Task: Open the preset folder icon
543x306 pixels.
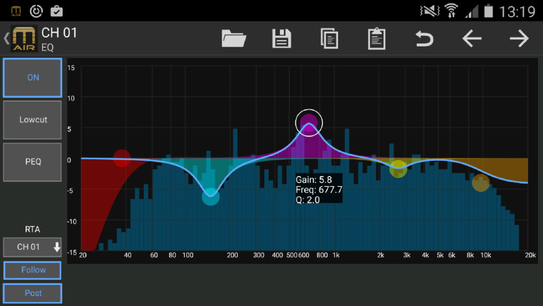Action: click(234, 39)
